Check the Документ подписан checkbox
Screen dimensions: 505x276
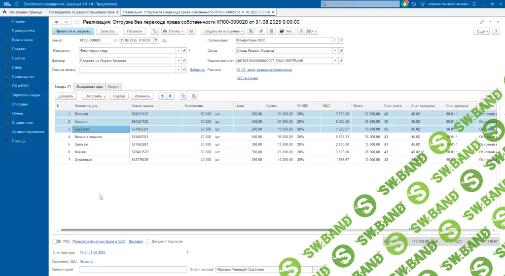[148, 241]
